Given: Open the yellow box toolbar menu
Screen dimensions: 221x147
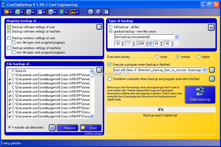Looking at the screenshot, I should click(x=9, y=12).
